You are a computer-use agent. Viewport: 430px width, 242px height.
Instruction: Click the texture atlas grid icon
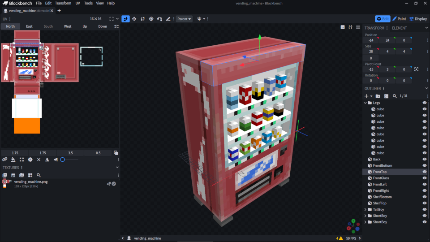[x=30, y=175]
